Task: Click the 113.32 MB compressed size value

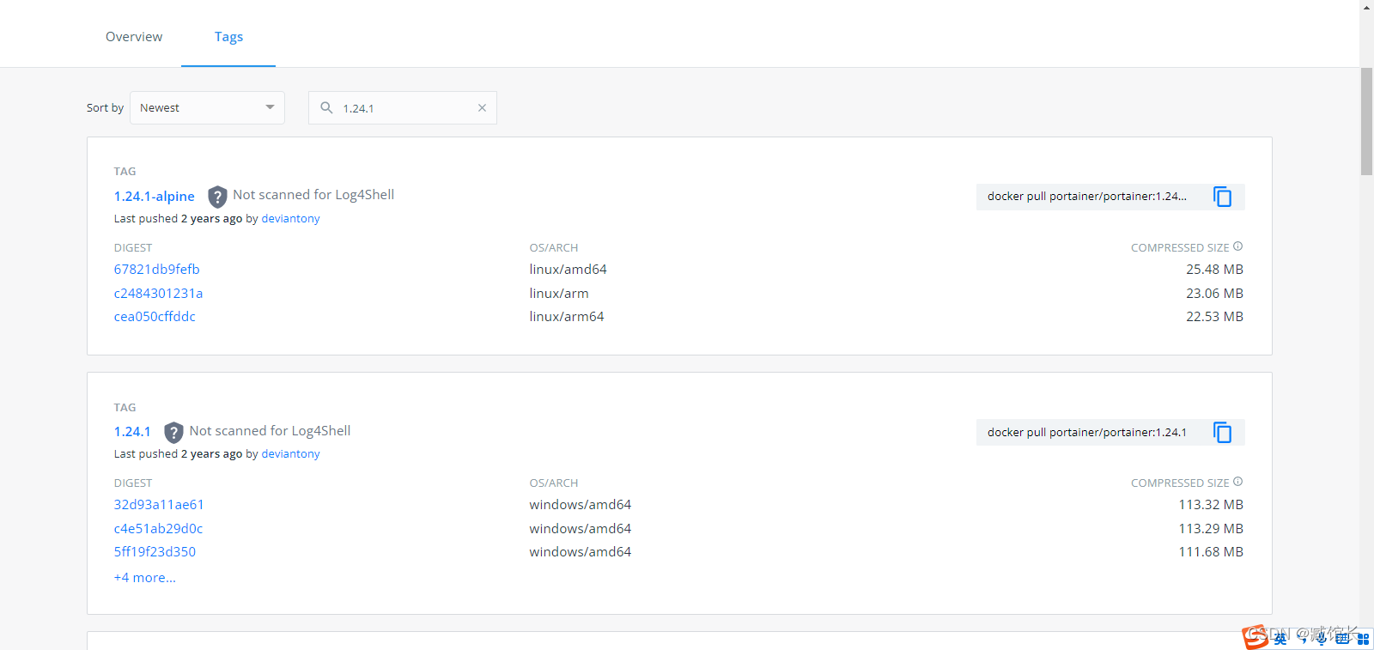Action: [1211, 505]
